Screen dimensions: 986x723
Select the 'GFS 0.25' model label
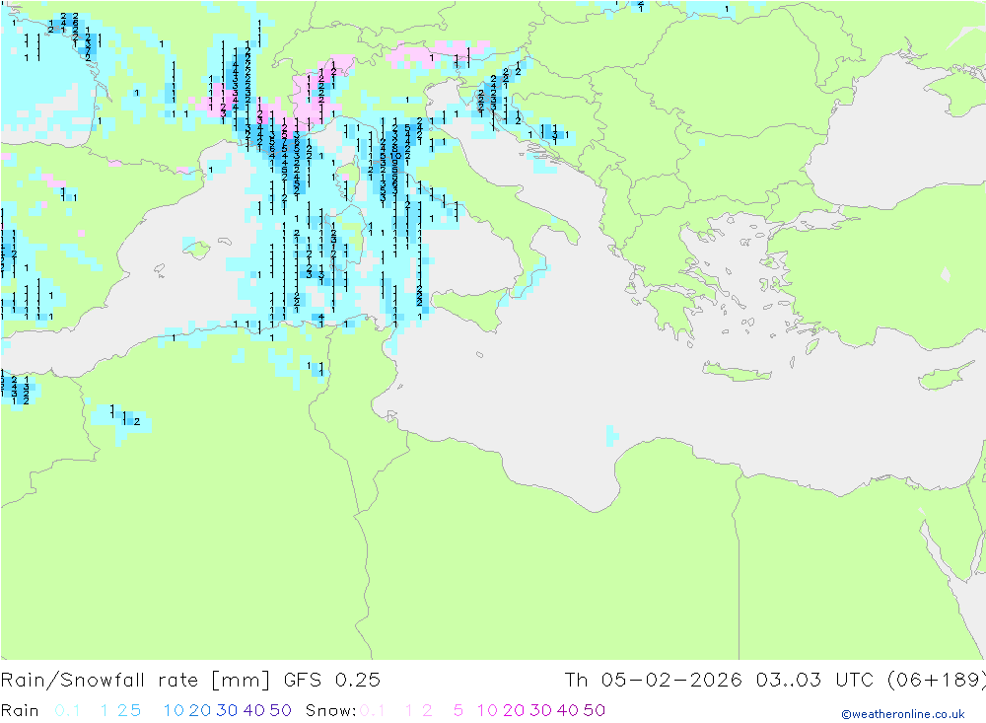click(332, 681)
